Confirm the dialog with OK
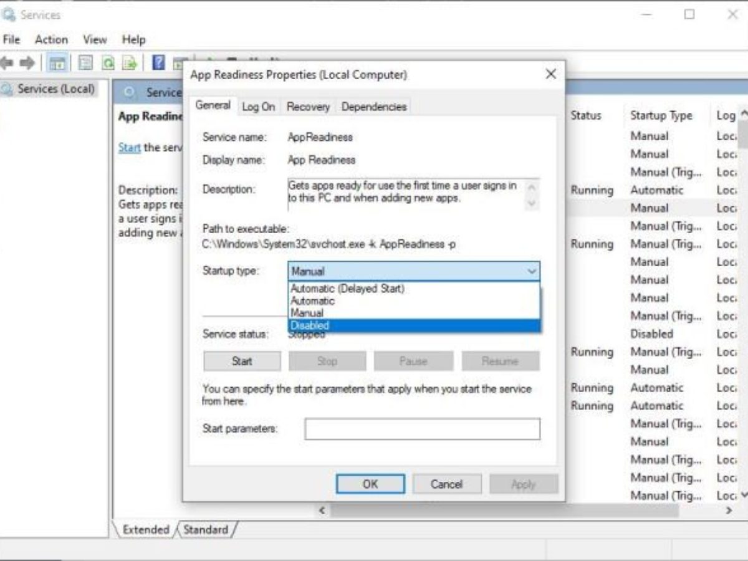Screen dimensions: 748x561 pos(370,484)
